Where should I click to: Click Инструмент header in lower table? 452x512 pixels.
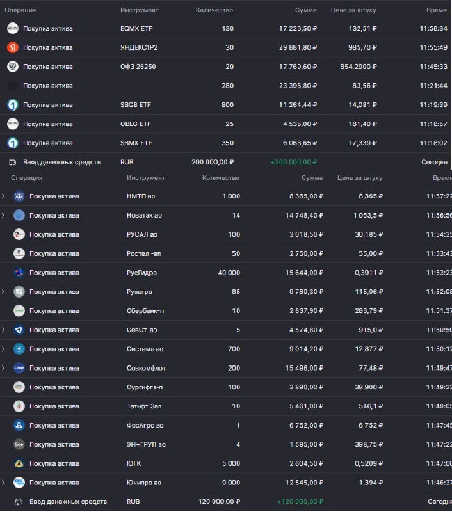(146, 178)
